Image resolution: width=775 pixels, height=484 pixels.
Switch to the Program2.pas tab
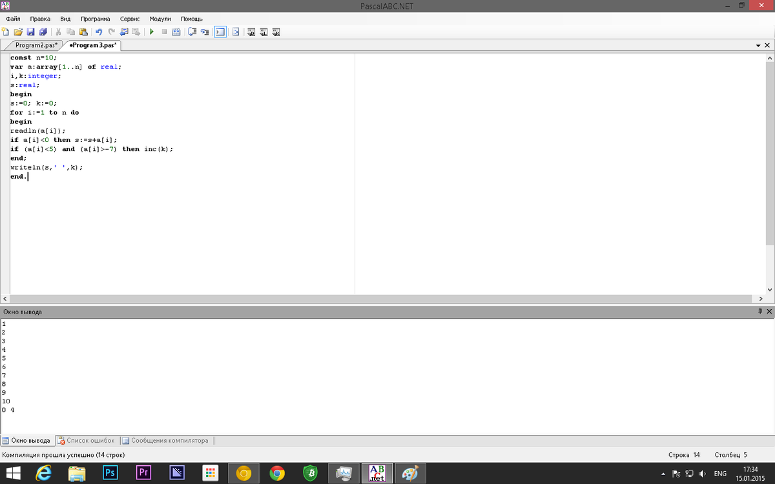36,46
